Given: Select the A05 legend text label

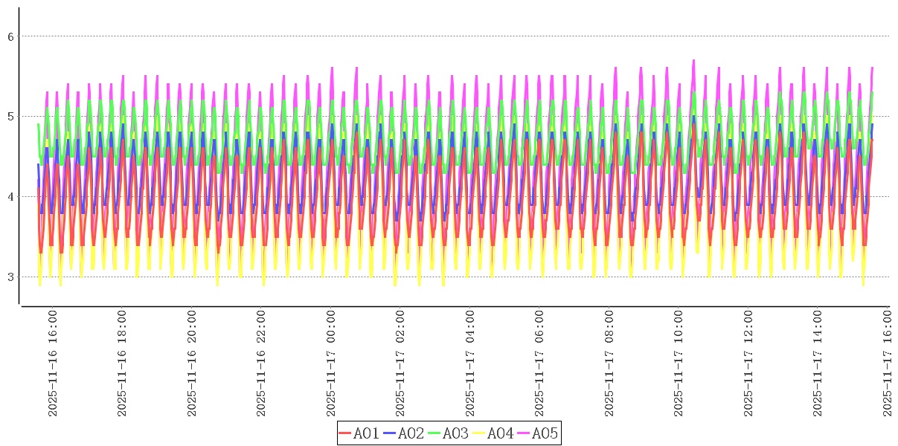Looking at the screenshot, I should (545, 433).
